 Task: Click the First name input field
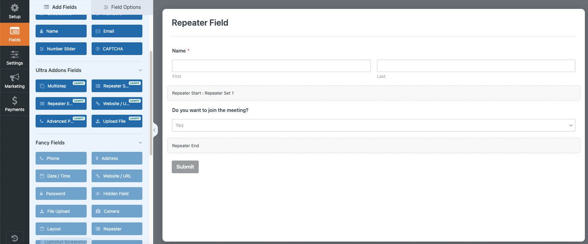click(271, 66)
